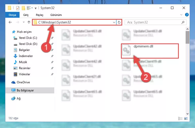The image size is (195, 128).
Task: Click the search magnifier icon
Action: (183, 22)
